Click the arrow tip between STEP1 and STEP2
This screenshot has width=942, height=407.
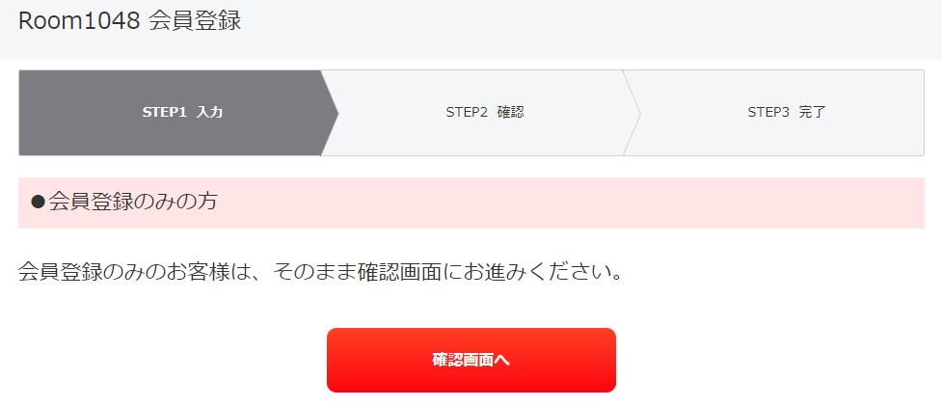pyautogui.click(x=331, y=113)
